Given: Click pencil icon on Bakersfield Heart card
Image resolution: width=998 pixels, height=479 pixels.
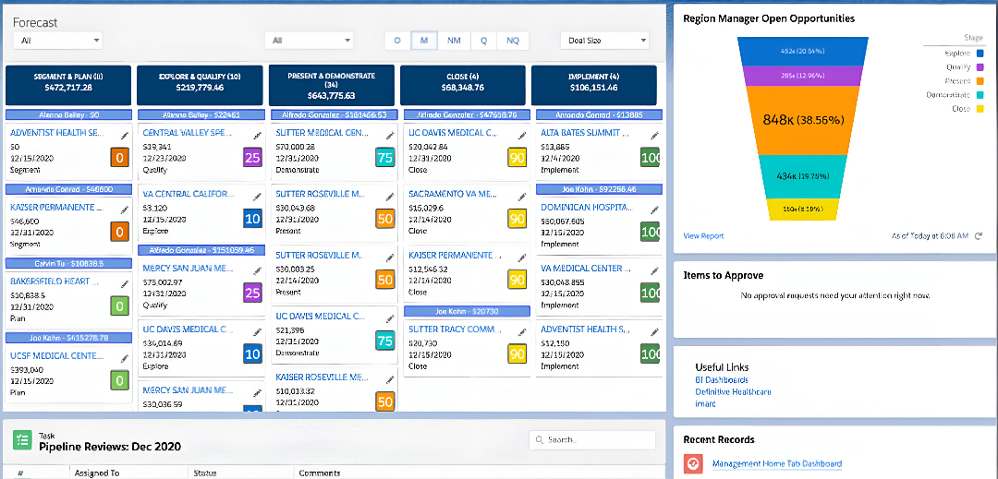Looking at the screenshot, I should click(x=125, y=282).
